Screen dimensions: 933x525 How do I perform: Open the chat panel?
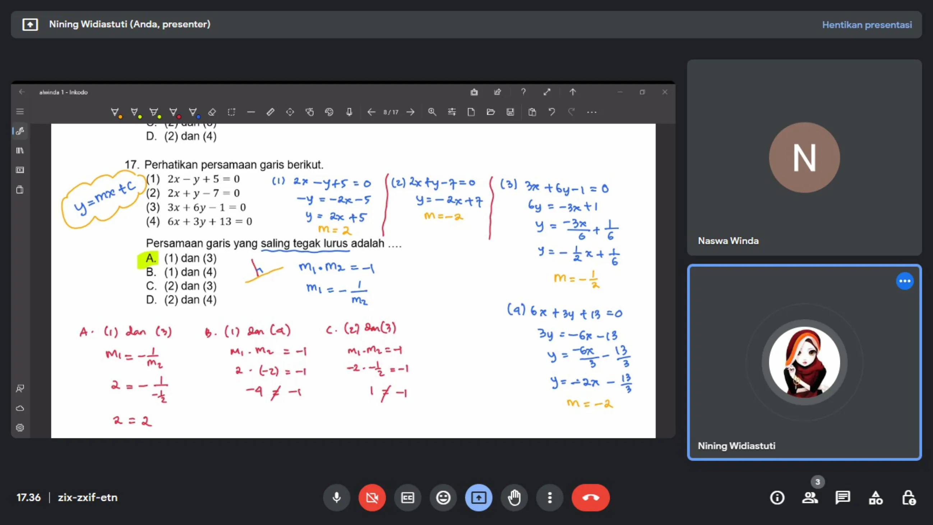(842, 497)
